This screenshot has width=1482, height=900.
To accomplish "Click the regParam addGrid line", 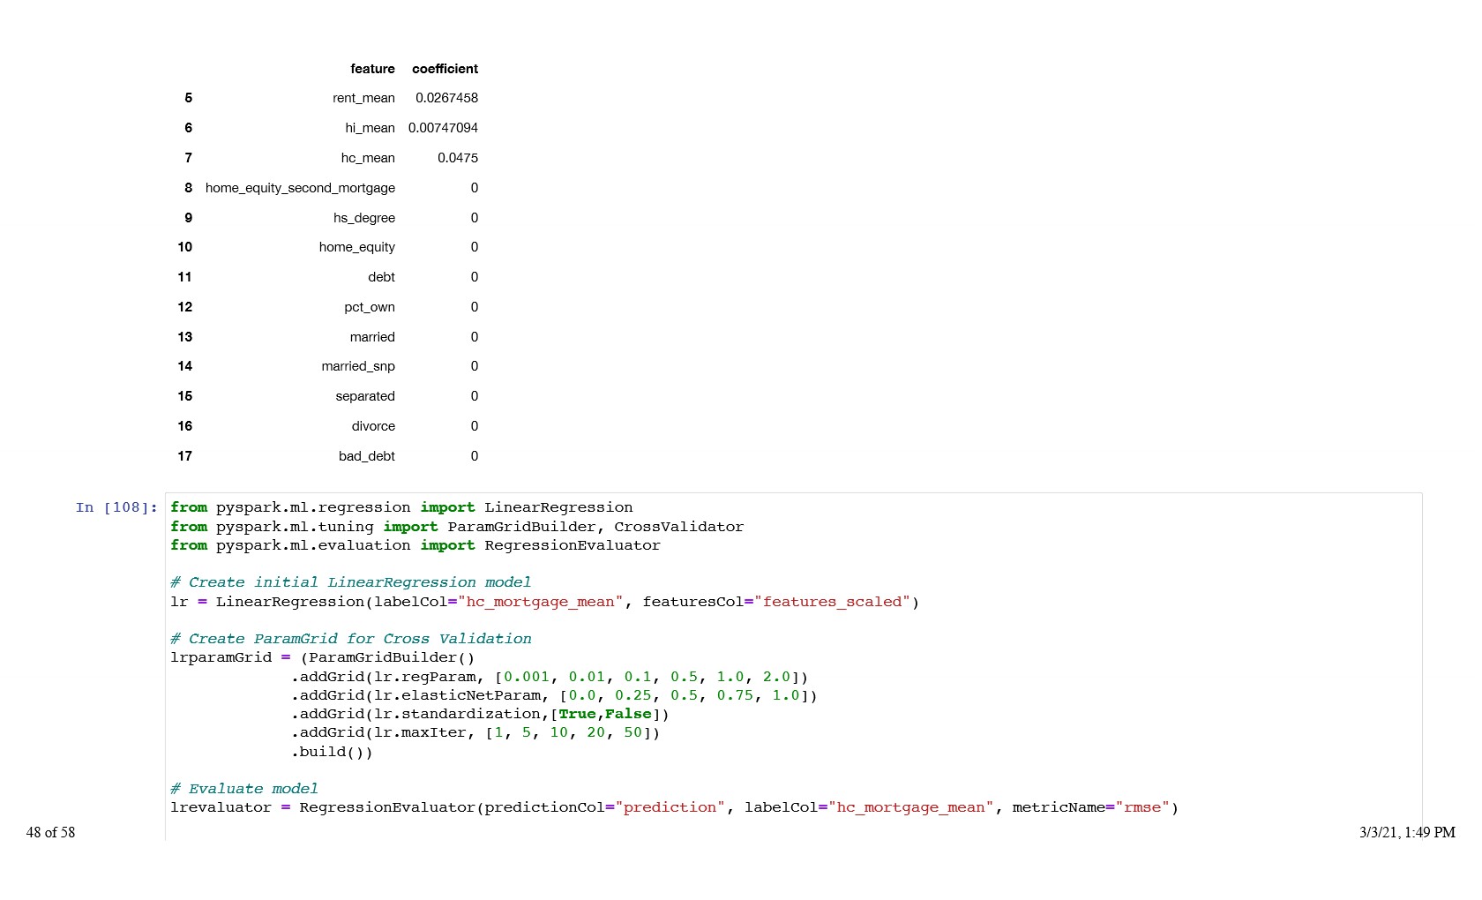I will pyautogui.click(x=549, y=677).
